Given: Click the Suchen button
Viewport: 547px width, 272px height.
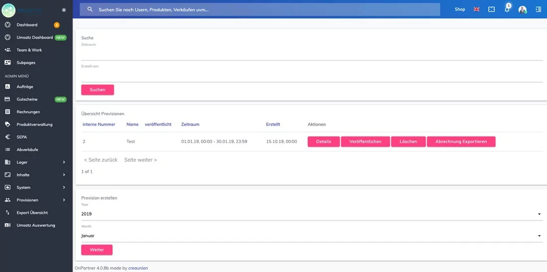Looking at the screenshot, I should [x=97, y=89].
